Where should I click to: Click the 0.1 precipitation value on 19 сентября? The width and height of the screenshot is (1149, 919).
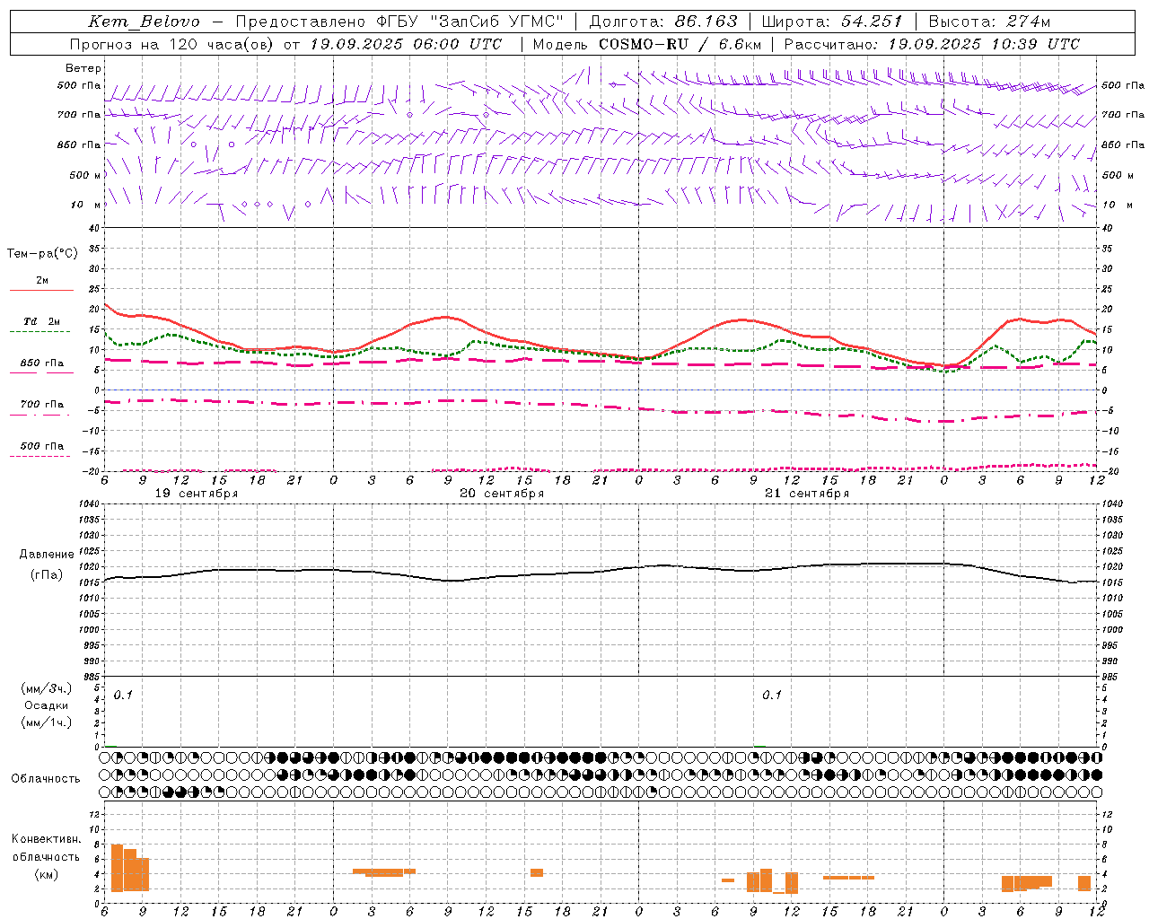[123, 696]
